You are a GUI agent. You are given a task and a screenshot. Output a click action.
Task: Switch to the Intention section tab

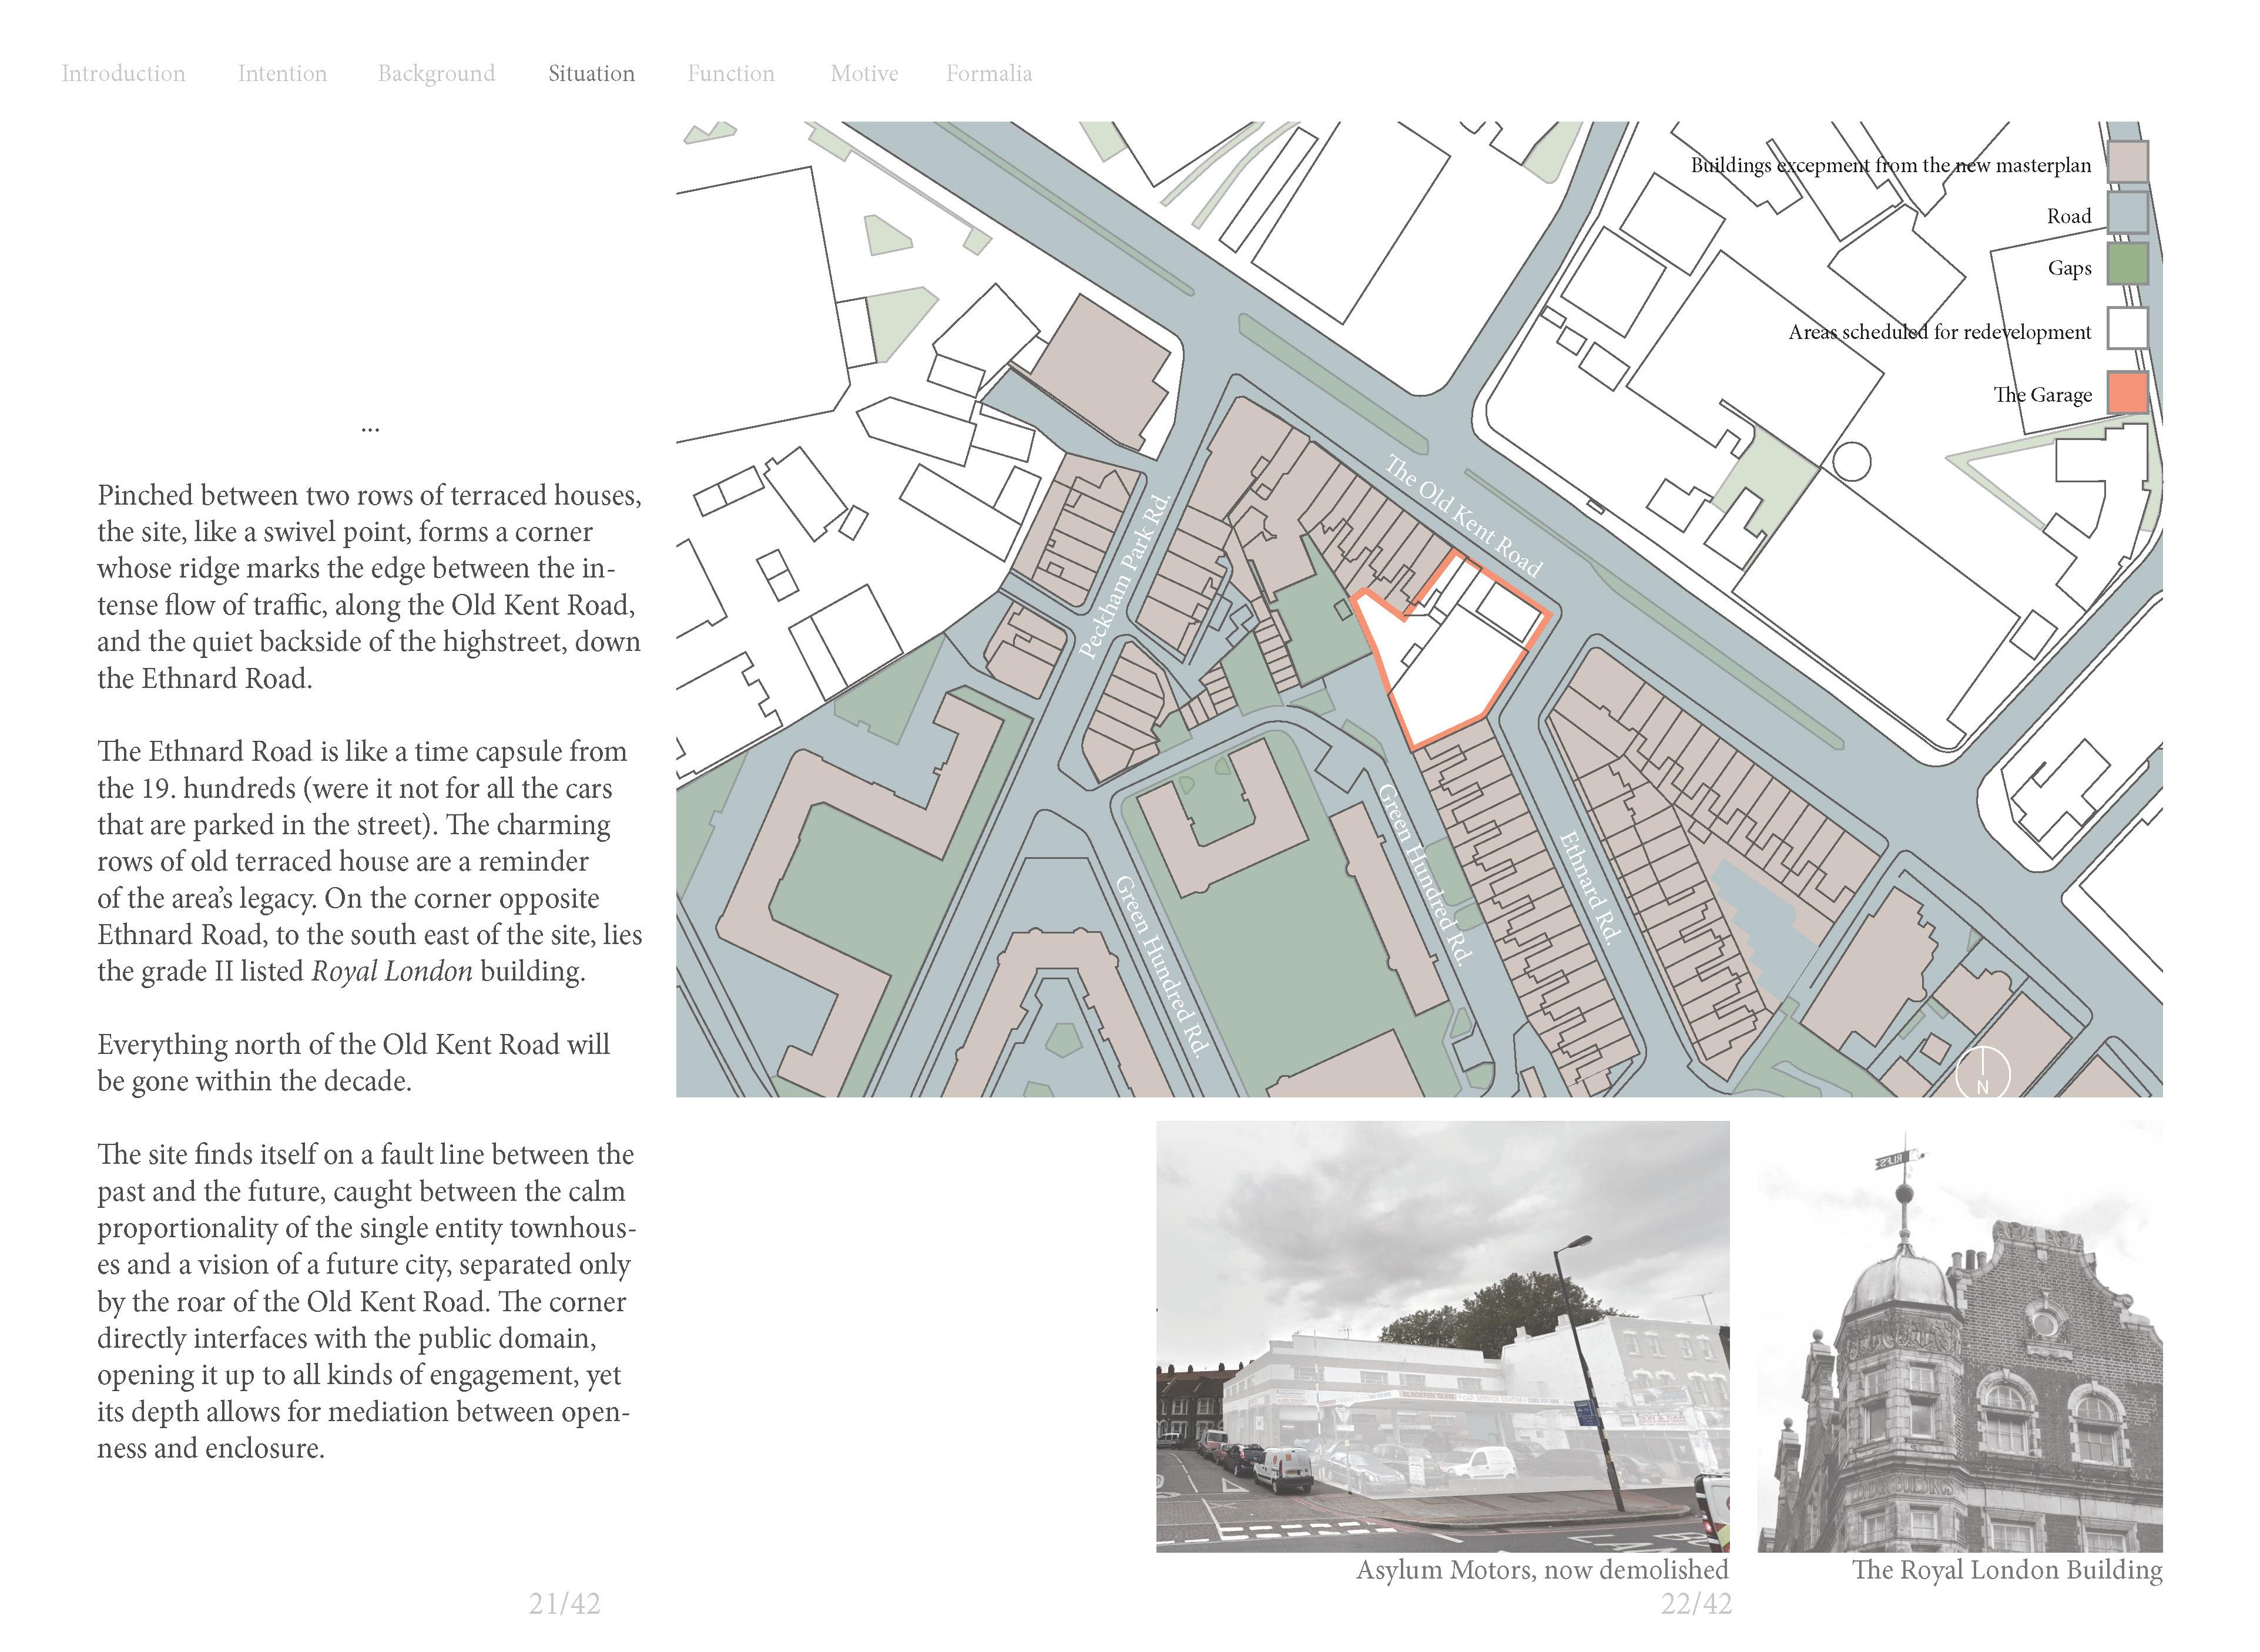[282, 73]
